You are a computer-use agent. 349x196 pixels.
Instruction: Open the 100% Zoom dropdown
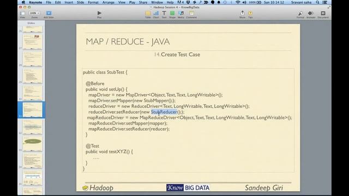[x=34, y=13]
